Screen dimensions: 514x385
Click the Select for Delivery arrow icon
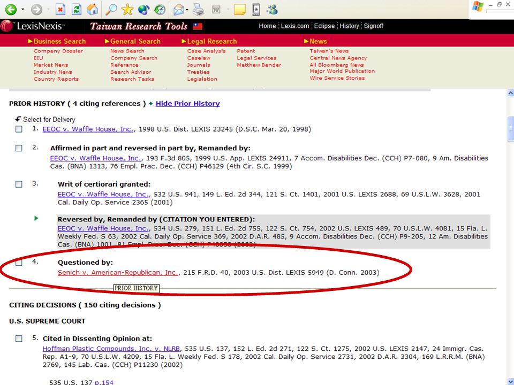18,119
